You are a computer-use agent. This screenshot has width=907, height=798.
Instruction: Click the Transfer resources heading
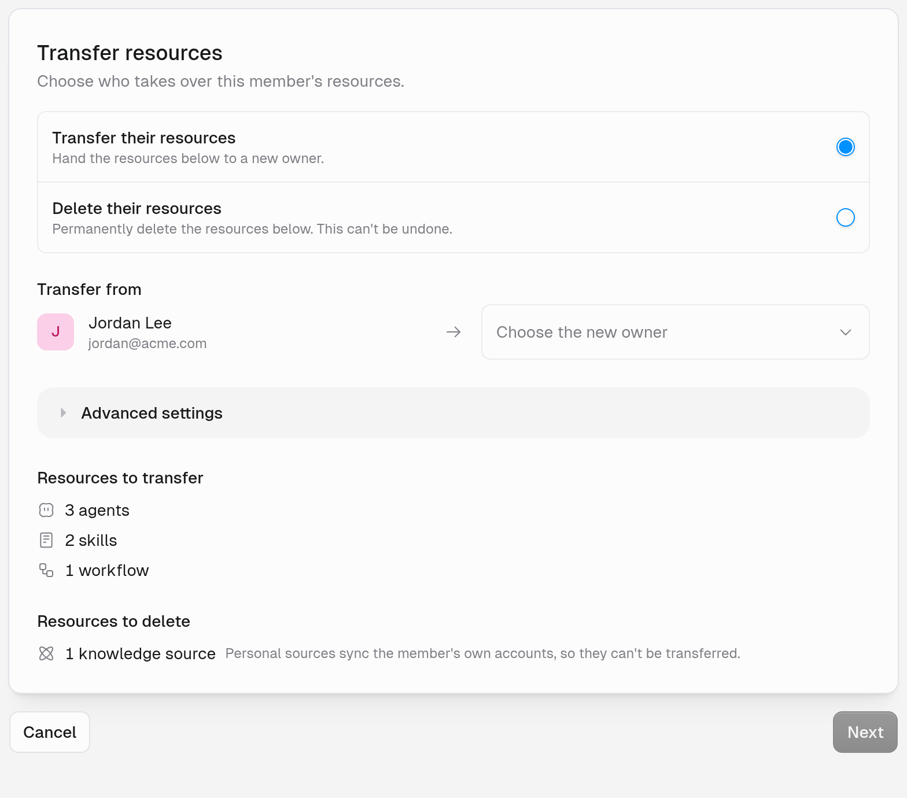[x=130, y=53]
